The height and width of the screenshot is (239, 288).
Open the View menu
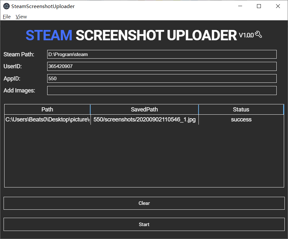(x=21, y=17)
